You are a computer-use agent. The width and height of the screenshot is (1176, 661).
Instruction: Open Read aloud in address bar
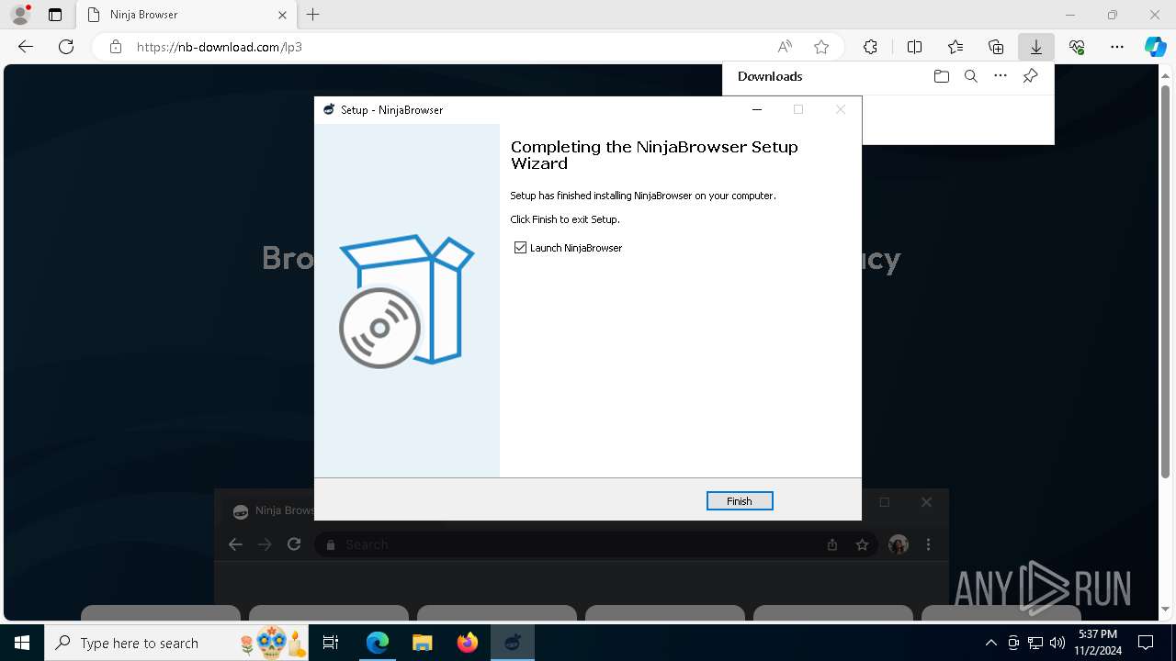[x=785, y=47]
